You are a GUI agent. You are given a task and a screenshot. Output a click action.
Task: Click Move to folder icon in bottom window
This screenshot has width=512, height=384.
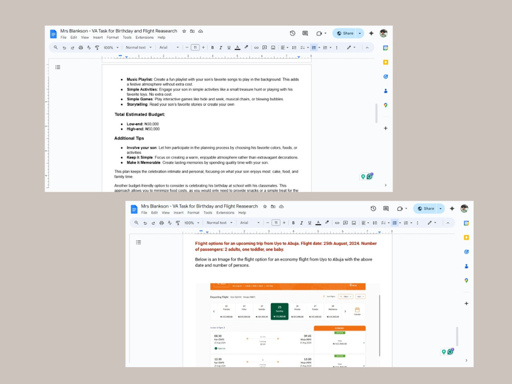(x=273, y=207)
